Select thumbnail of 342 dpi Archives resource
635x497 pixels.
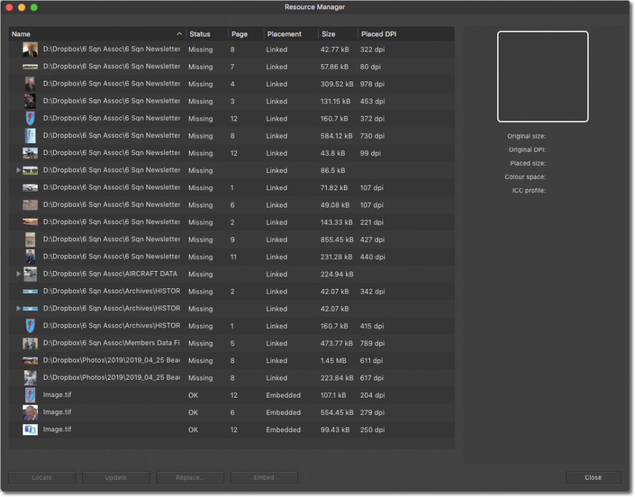[30, 292]
